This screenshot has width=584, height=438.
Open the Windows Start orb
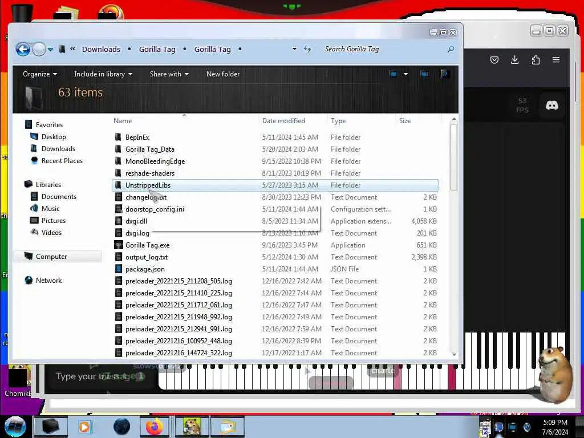[15, 427]
